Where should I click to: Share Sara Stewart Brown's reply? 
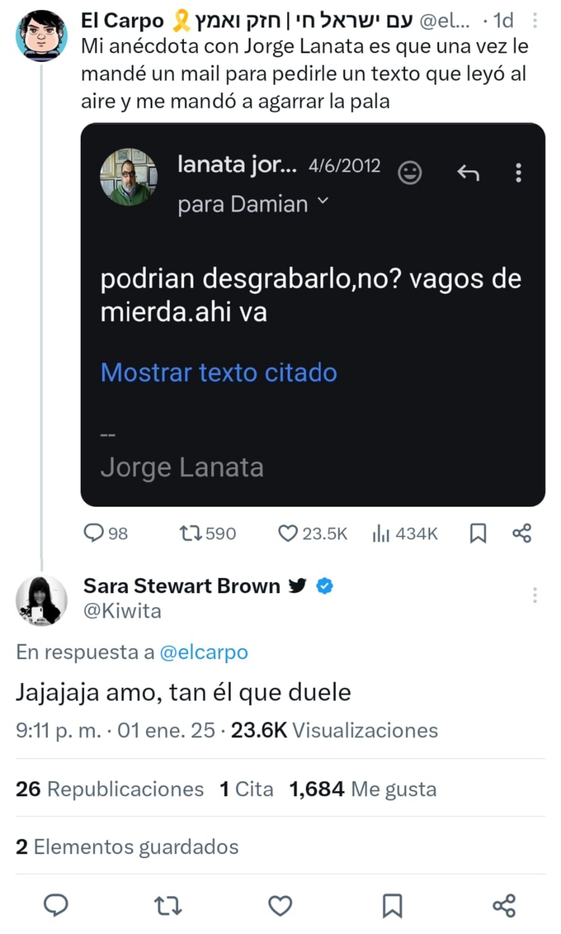point(504,906)
